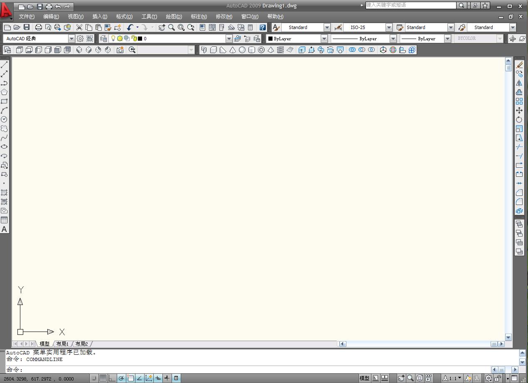Image resolution: width=528 pixels, height=383 pixels.
Task: Open the AutoCAD 经典 workspace dropdown
Action: pos(71,39)
